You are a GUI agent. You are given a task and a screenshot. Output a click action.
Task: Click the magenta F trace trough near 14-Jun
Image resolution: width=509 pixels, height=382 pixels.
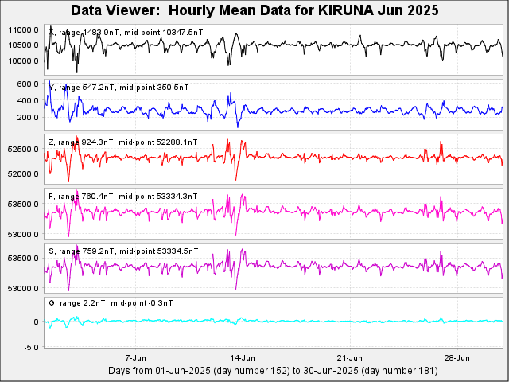click(235, 234)
